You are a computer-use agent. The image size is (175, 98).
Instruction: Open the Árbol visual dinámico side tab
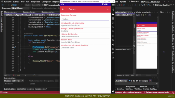tap(2, 22)
